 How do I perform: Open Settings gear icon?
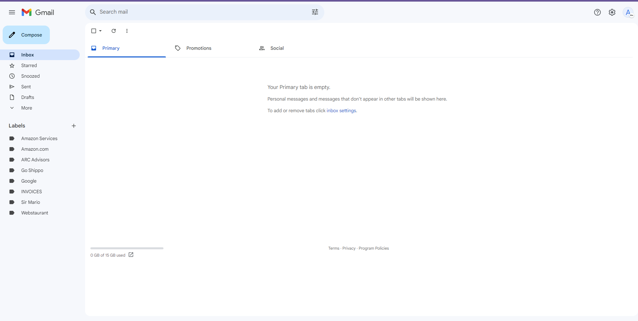click(612, 12)
